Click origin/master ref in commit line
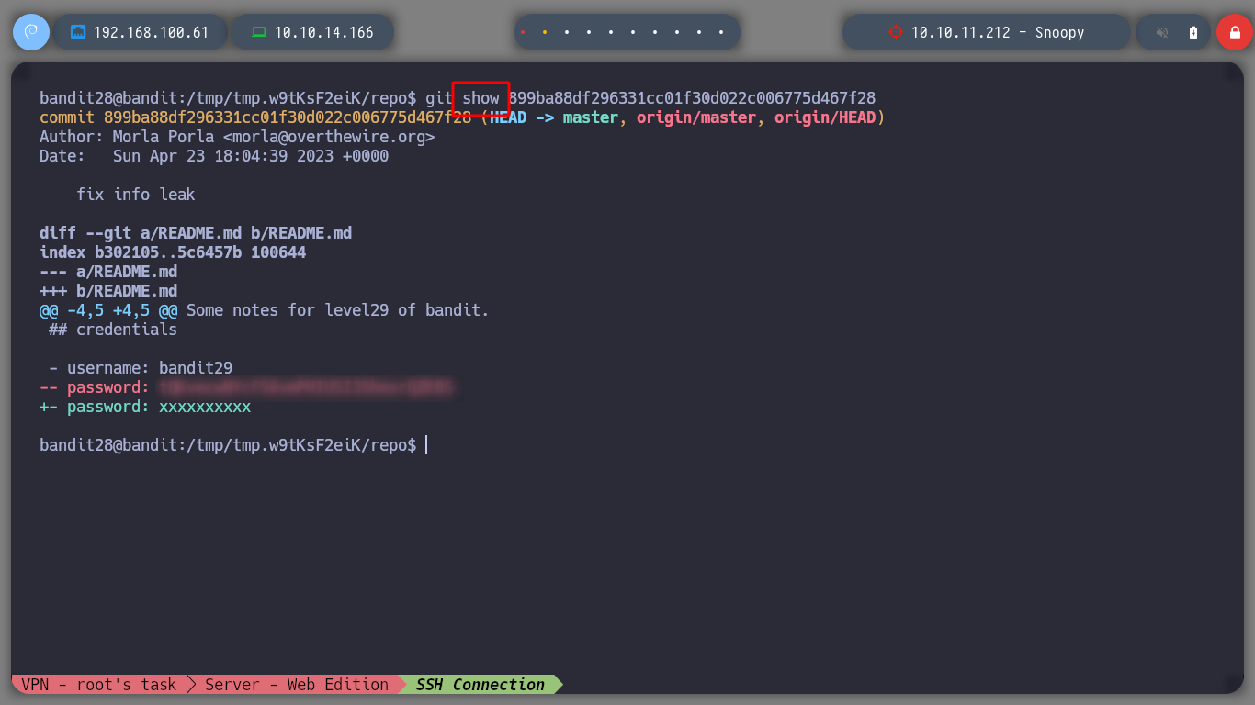Screen dimensions: 1255x705 [x=696, y=117]
